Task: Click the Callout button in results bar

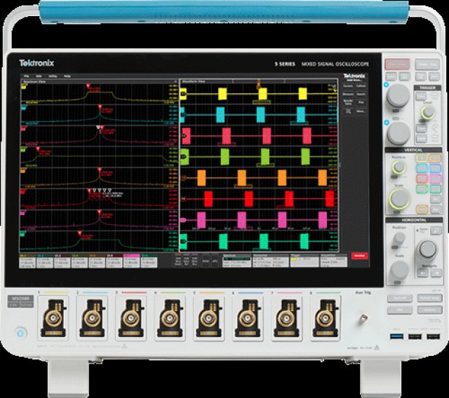Action: [x=361, y=85]
